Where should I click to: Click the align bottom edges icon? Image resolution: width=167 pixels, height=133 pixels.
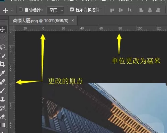click(x=130, y=10)
